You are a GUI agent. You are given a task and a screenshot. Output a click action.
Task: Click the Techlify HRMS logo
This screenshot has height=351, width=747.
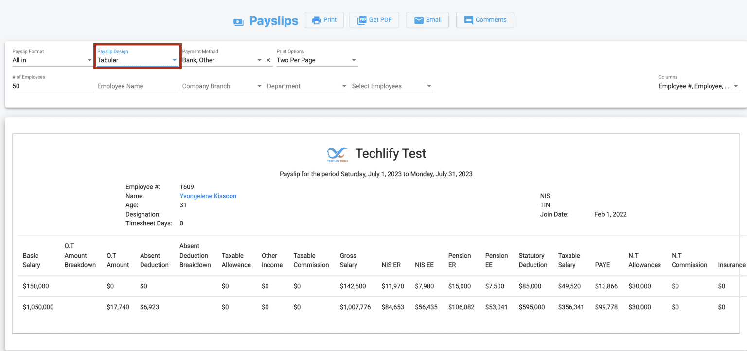point(337,153)
